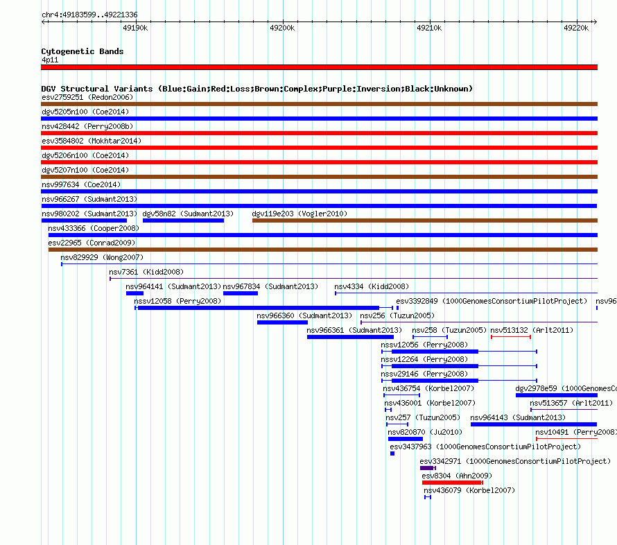Select the chr4:49183599..49221336 region label

[89, 15]
